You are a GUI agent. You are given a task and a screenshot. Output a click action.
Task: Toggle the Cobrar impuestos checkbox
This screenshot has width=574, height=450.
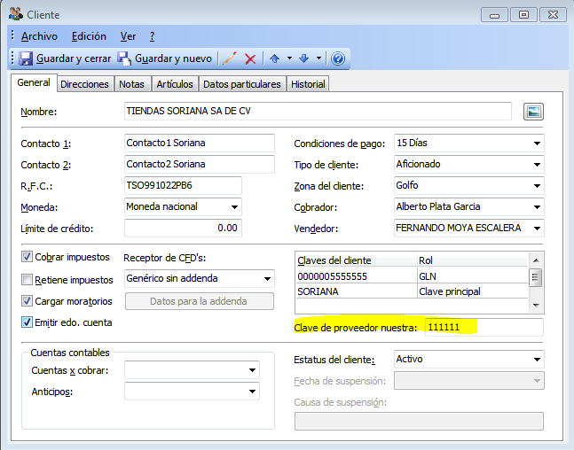27,257
